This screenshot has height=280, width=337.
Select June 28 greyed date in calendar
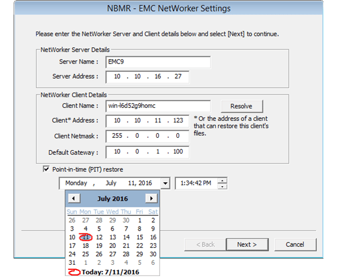[x=99, y=220]
